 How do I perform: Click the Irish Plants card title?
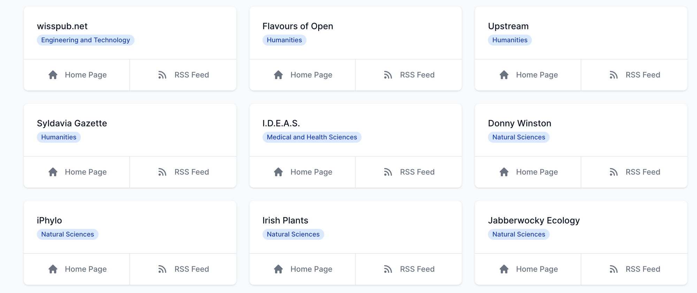click(285, 221)
